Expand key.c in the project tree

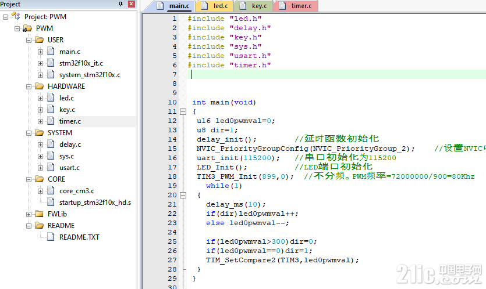(40, 110)
